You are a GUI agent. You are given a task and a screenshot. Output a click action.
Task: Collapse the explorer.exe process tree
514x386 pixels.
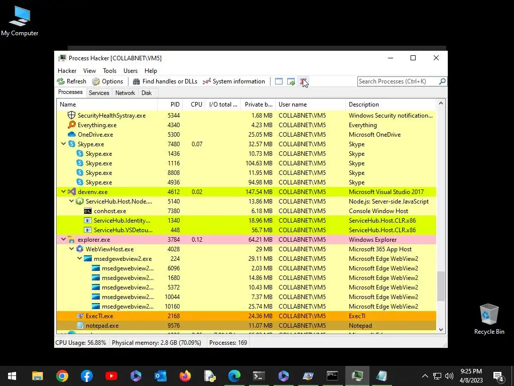coord(63,239)
